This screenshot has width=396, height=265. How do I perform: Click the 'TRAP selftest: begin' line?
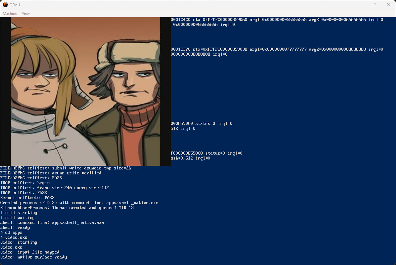tap(25, 183)
